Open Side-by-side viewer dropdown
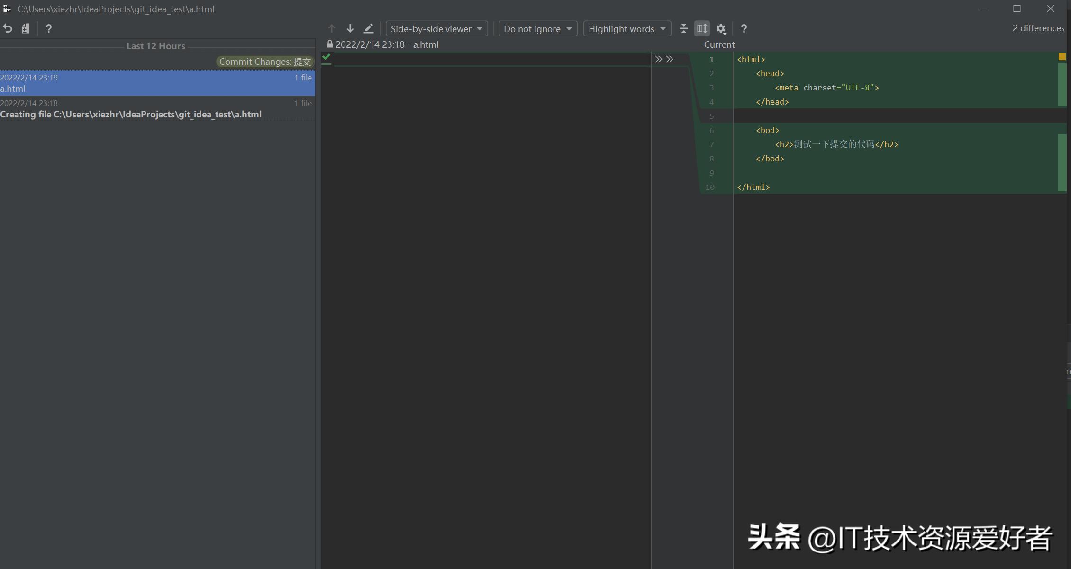The image size is (1071, 569). [436, 28]
